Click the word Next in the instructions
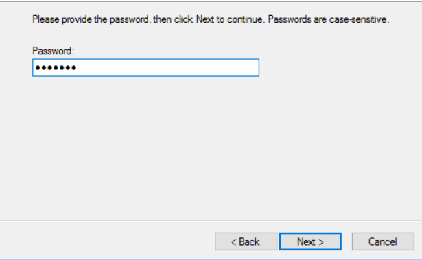Screen dimensions: 422x260 click(x=205, y=19)
